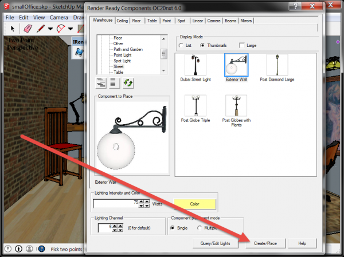Image resolution: width=344 pixels, height=257 pixels.
Task: Switch to the Linear tab
Action: pos(197,21)
